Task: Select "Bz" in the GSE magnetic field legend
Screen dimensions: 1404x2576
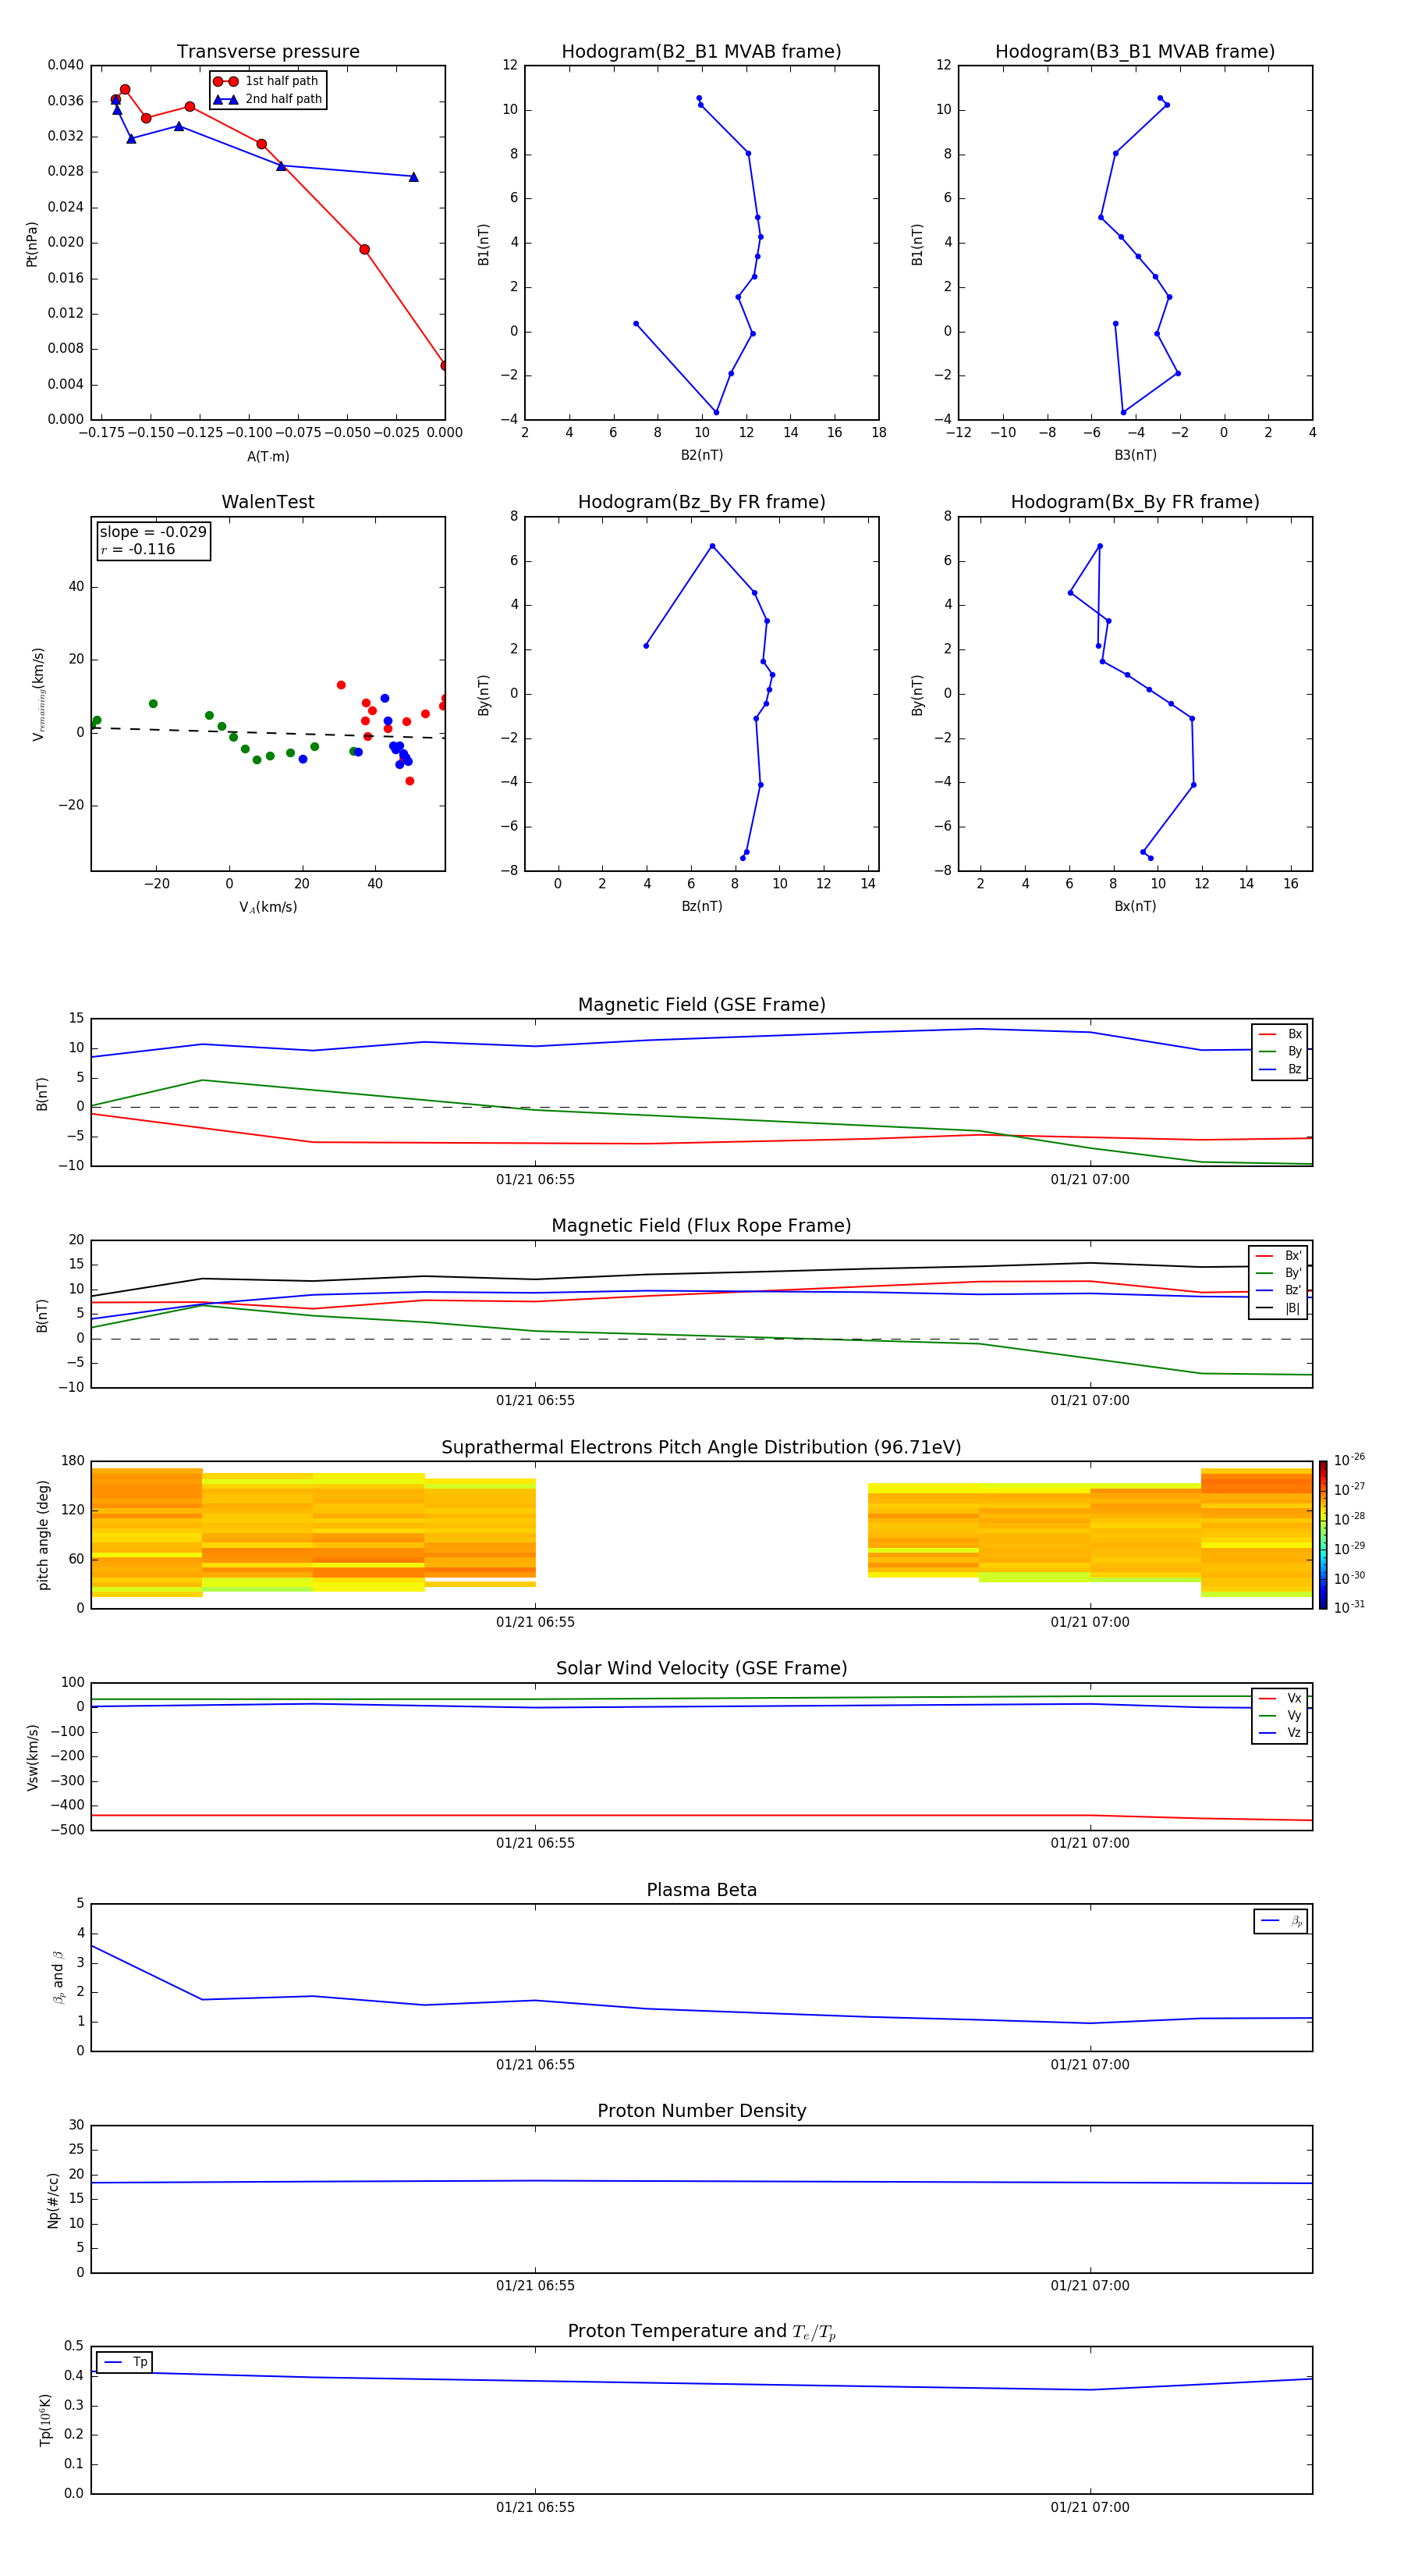Action: [x=1280, y=1070]
